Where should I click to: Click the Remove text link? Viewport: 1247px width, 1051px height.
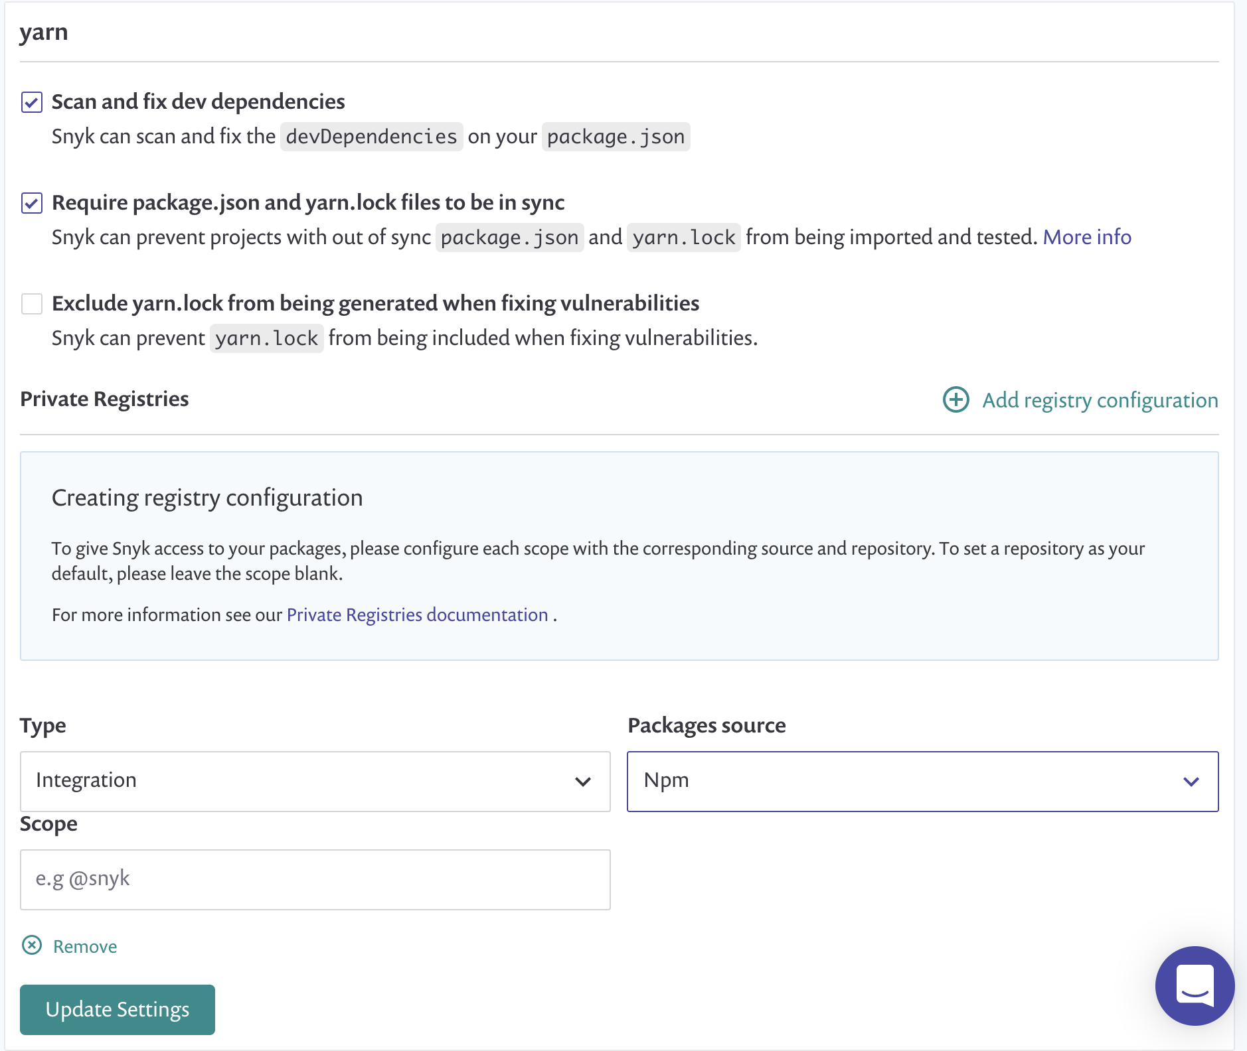(85, 946)
